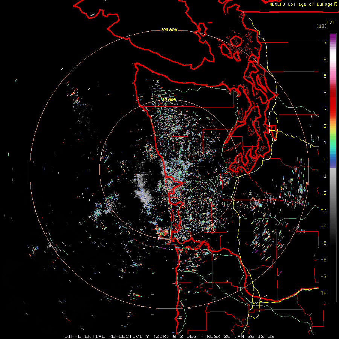Click the 50 NMI range ring label

coord(169,99)
